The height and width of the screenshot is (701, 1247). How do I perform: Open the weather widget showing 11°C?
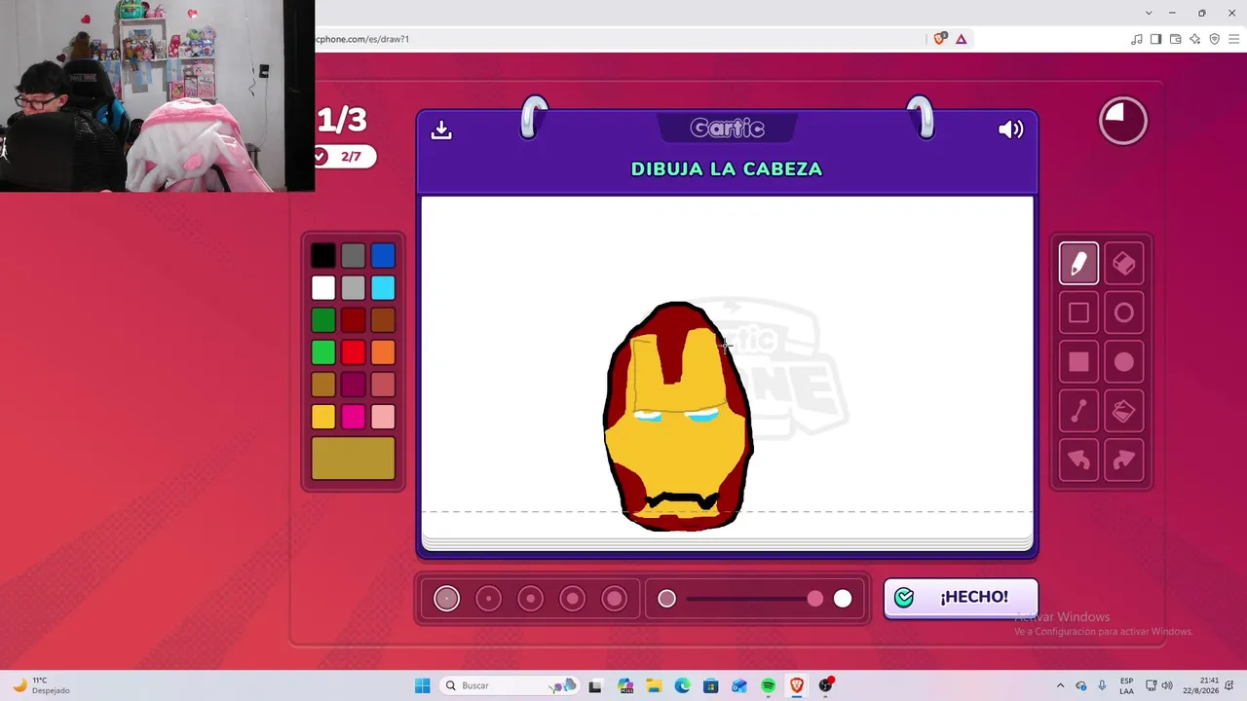40,685
